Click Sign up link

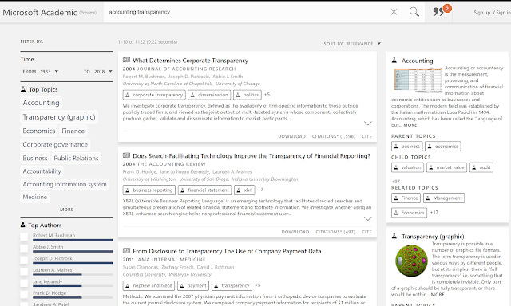[x=481, y=13]
